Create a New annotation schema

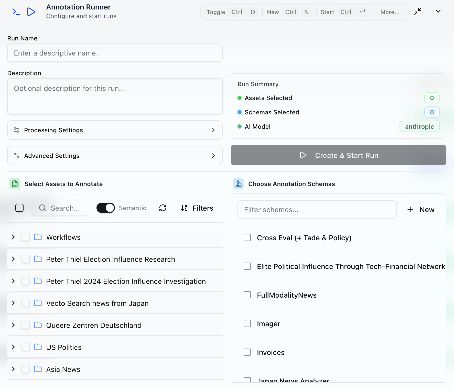[421, 209]
